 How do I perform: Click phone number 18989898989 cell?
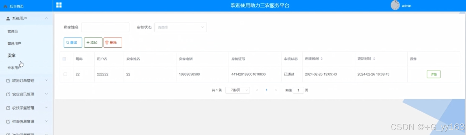[x=189, y=74]
